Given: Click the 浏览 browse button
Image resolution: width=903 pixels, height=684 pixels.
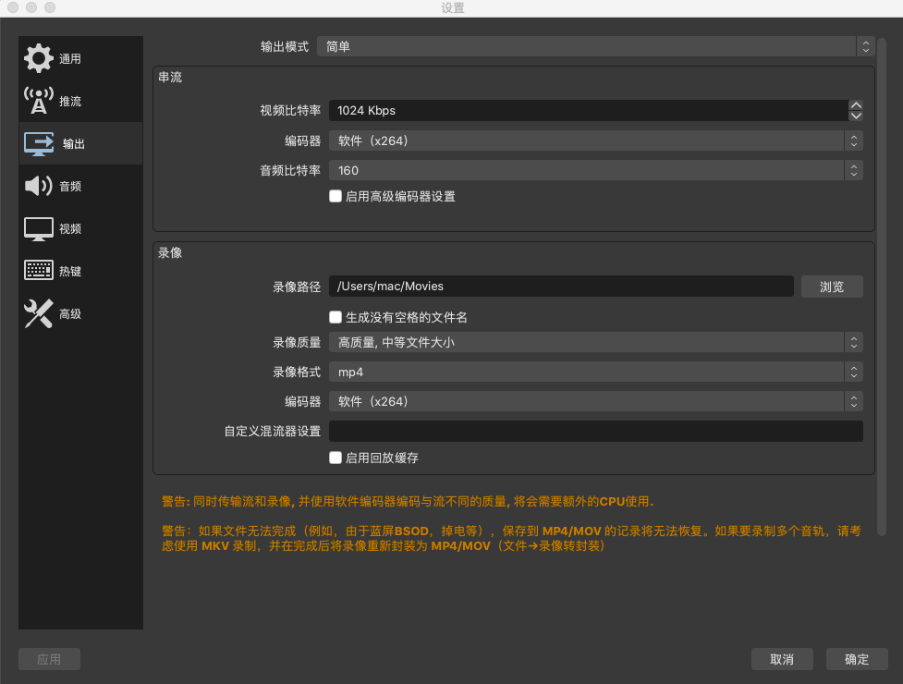Looking at the screenshot, I should click(x=832, y=287).
